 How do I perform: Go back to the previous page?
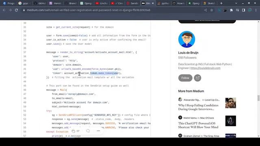(x=4, y=10)
